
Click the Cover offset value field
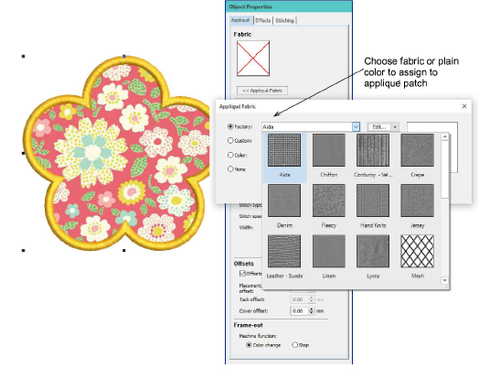click(299, 311)
